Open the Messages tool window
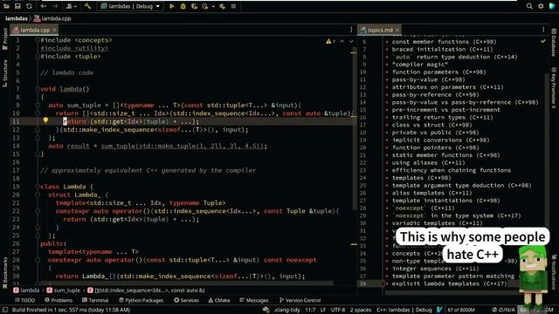This screenshot has width=559, height=314. pyautogui.click(x=253, y=300)
